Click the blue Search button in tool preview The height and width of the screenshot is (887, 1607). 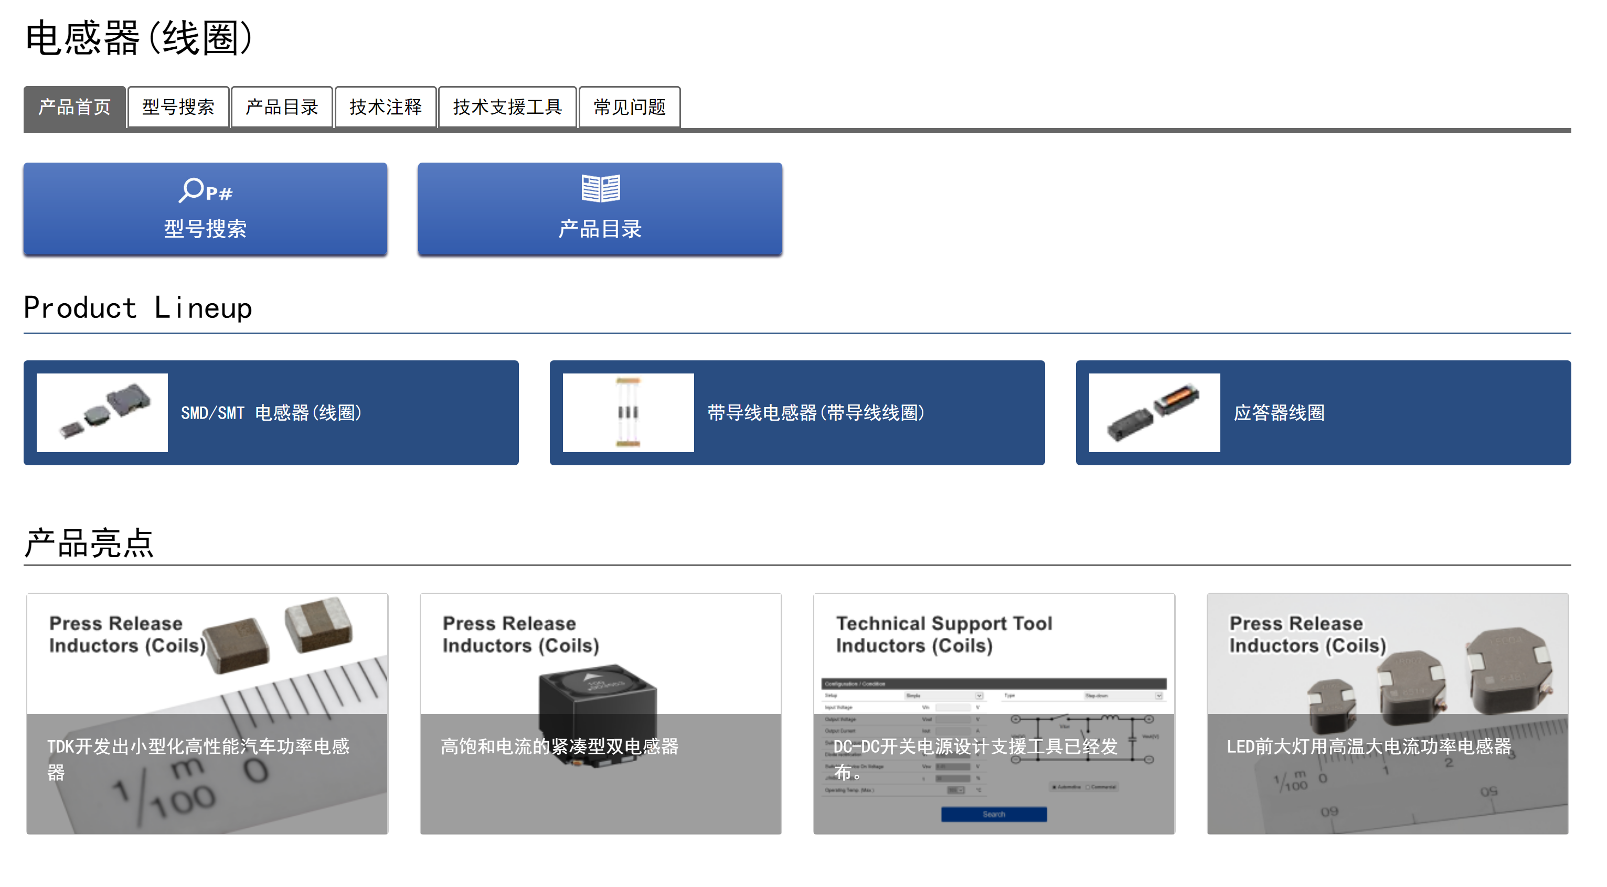point(995,815)
